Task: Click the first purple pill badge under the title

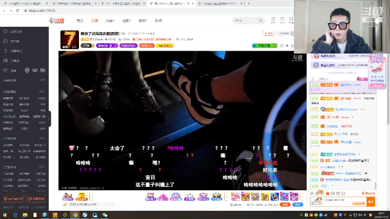Action: tap(107, 46)
